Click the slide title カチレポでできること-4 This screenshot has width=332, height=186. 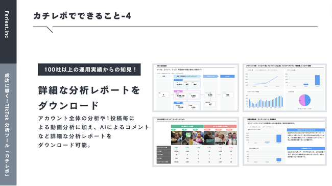tap(82, 16)
